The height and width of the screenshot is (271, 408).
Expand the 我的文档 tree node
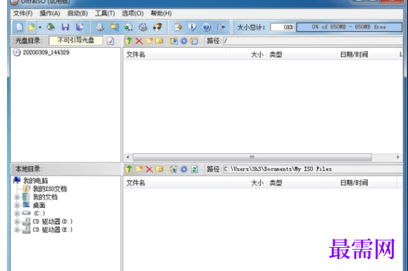tap(17, 197)
